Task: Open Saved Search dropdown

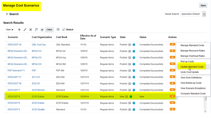Action: (x=204, y=14)
